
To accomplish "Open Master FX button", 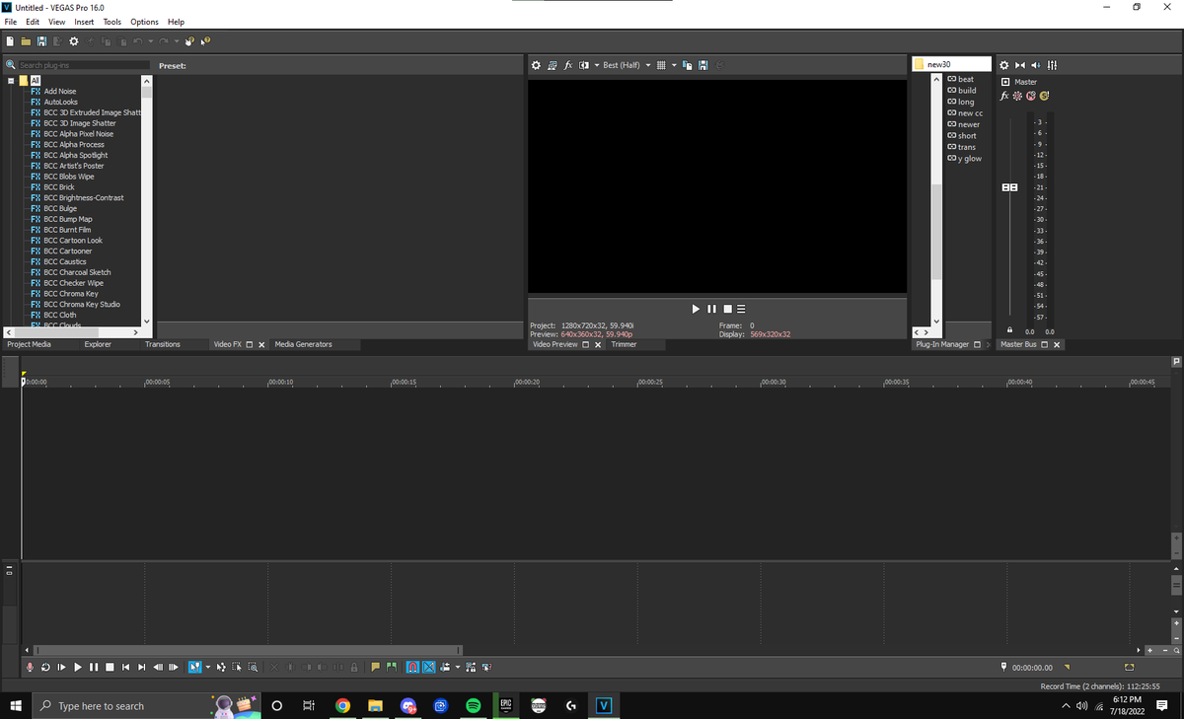I will 1004,96.
